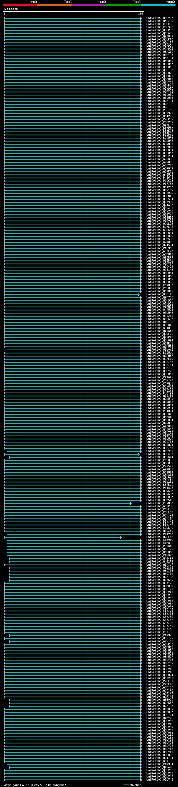Click hit label UniRef100_P43643
178x787 pixels.
[x=160, y=178]
